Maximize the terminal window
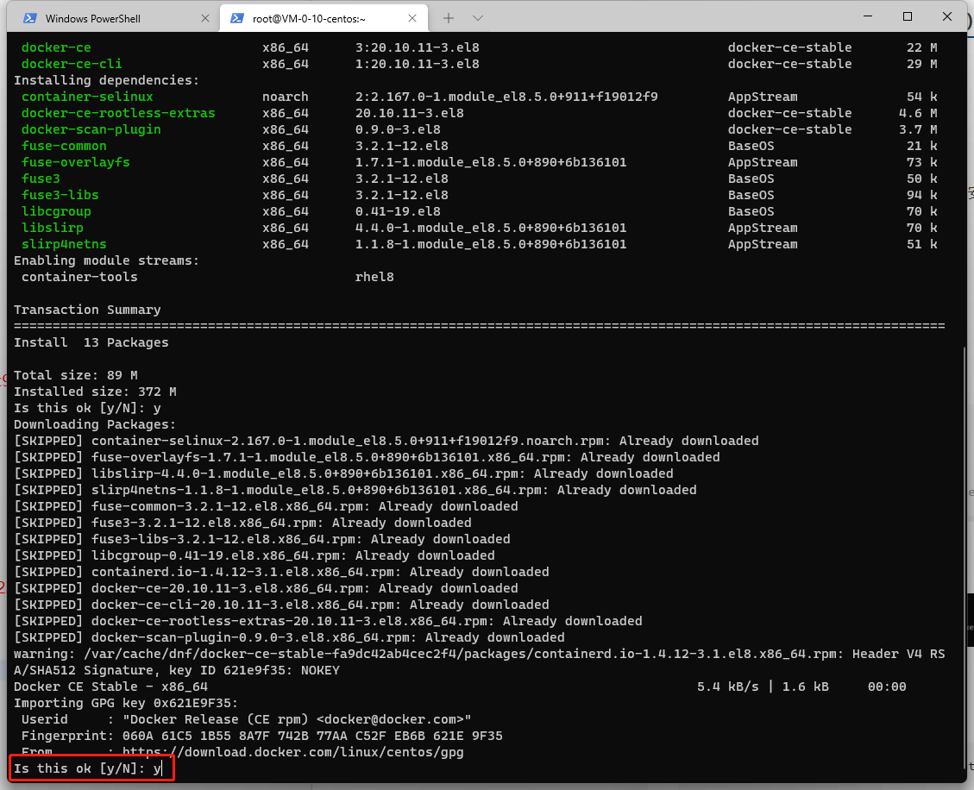 (908, 16)
